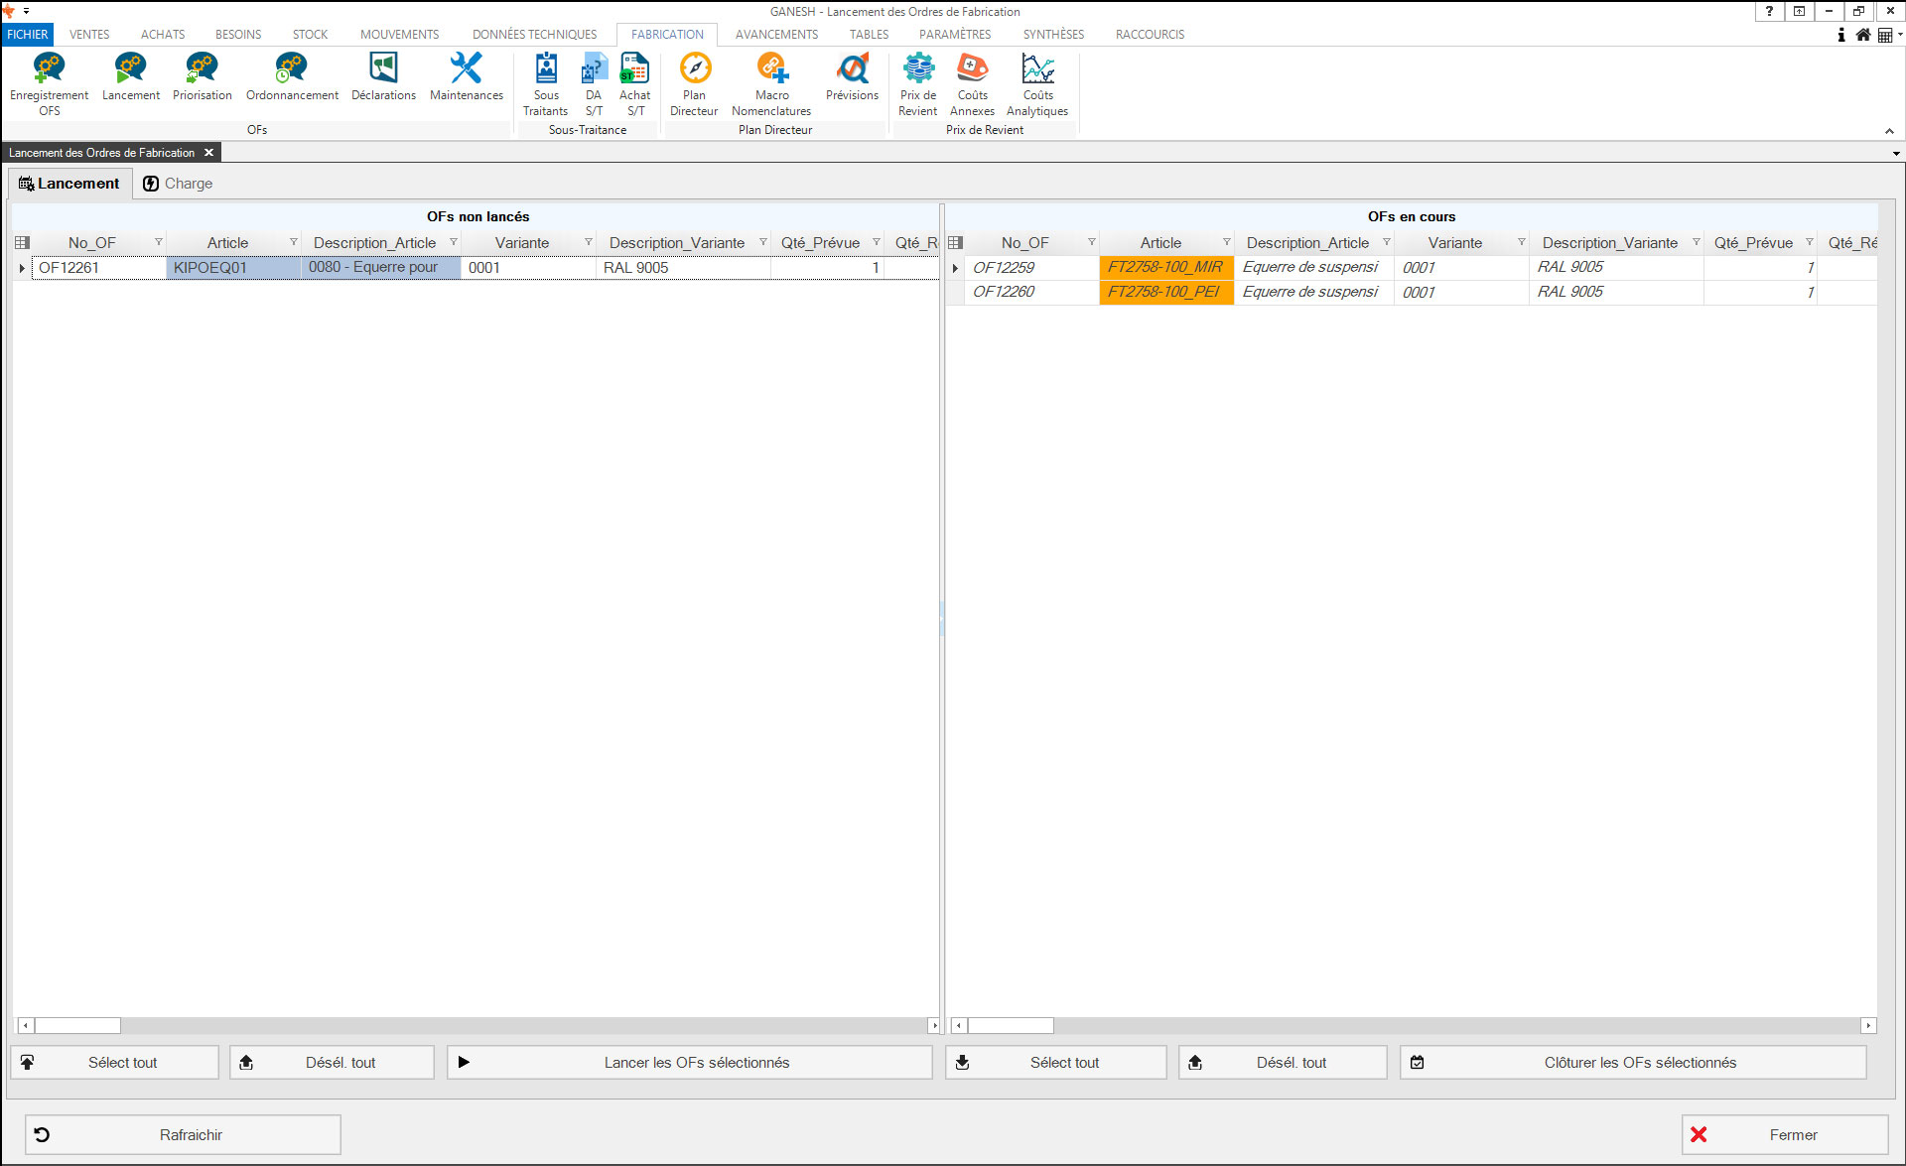The height and width of the screenshot is (1166, 1906).
Task: Open filter on left Description_Variante column
Action: [762, 242]
